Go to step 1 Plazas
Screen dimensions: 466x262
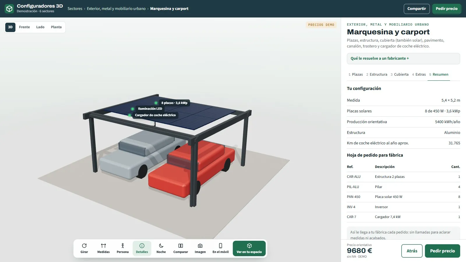[356, 75]
